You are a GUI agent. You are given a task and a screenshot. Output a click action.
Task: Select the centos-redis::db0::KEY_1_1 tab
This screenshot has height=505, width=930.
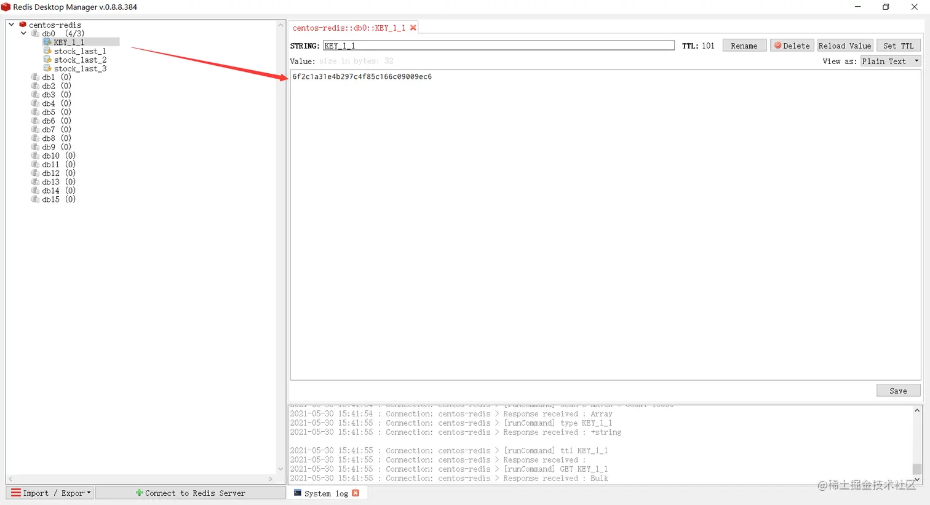351,27
